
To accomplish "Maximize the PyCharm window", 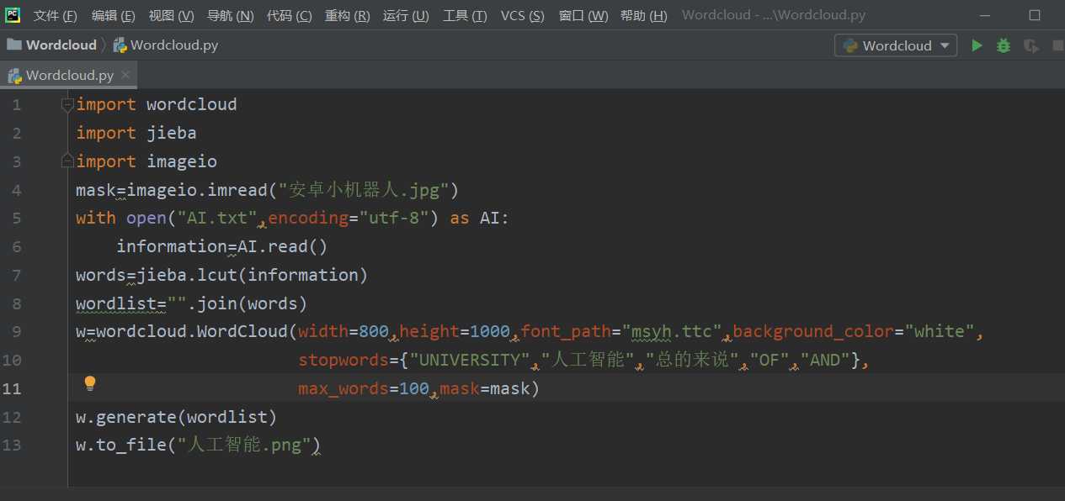I will [x=1035, y=15].
